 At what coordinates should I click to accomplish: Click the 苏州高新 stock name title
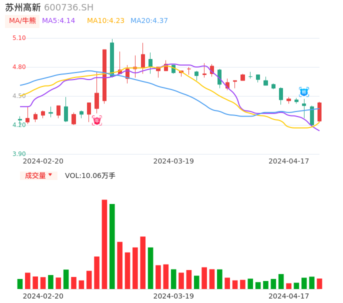pyautogui.click(x=23, y=7)
